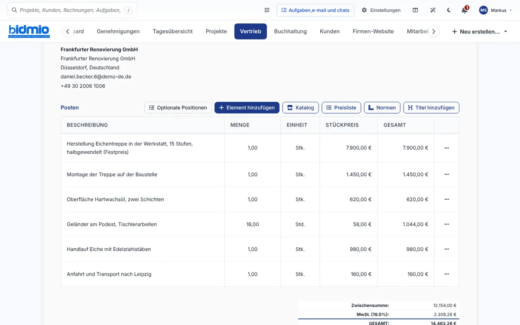
Task: Open row options for Handlauf Eiche
Action: coord(447,249)
